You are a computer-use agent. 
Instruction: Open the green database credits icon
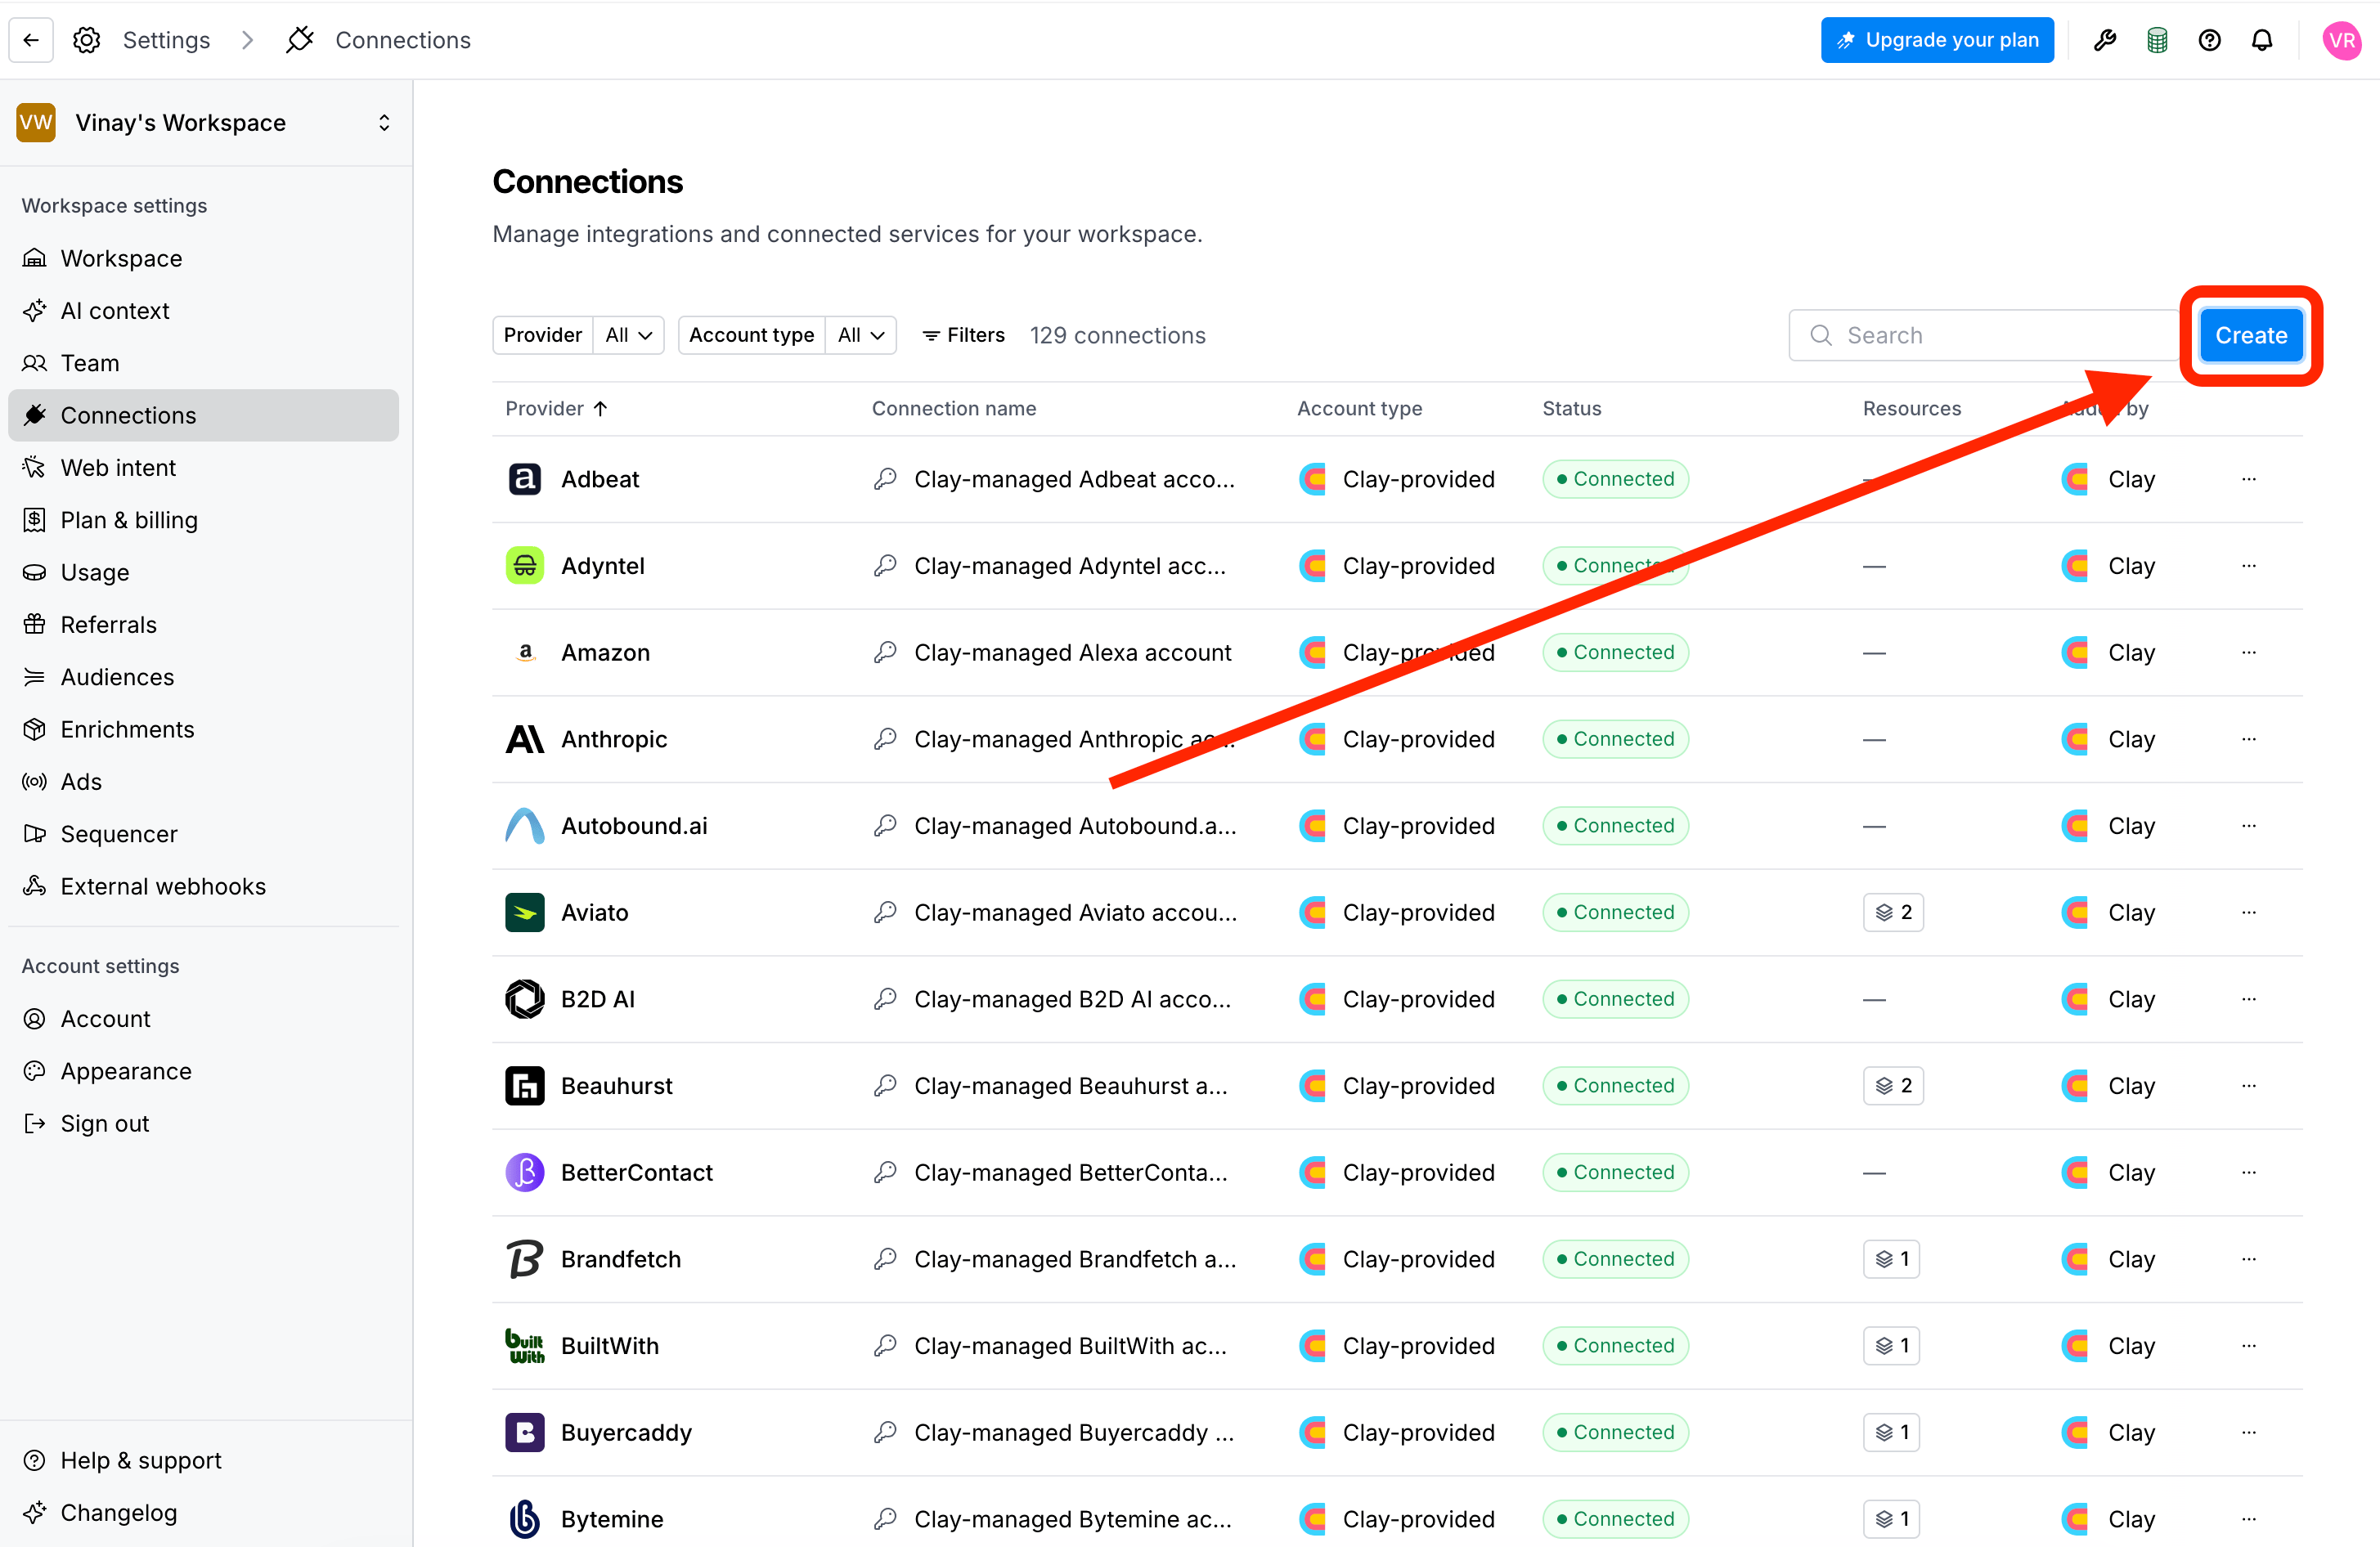click(x=2157, y=40)
